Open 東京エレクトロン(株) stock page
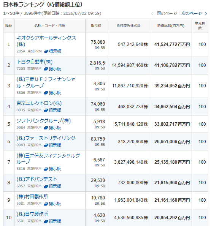 point(39,103)
